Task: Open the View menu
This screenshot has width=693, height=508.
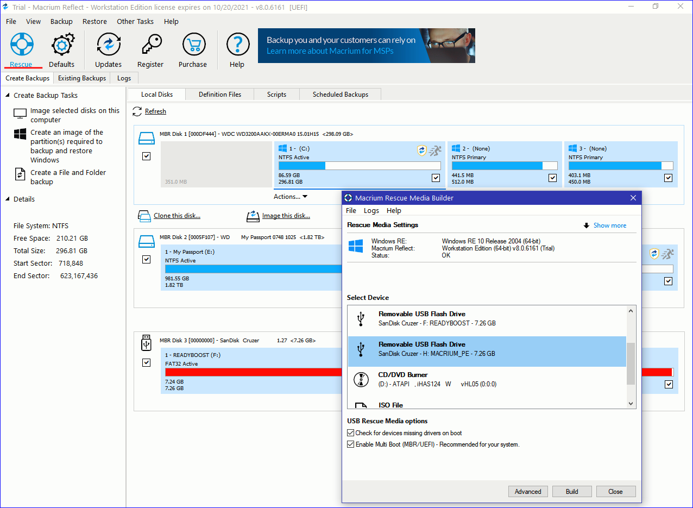Action: pyautogui.click(x=34, y=21)
